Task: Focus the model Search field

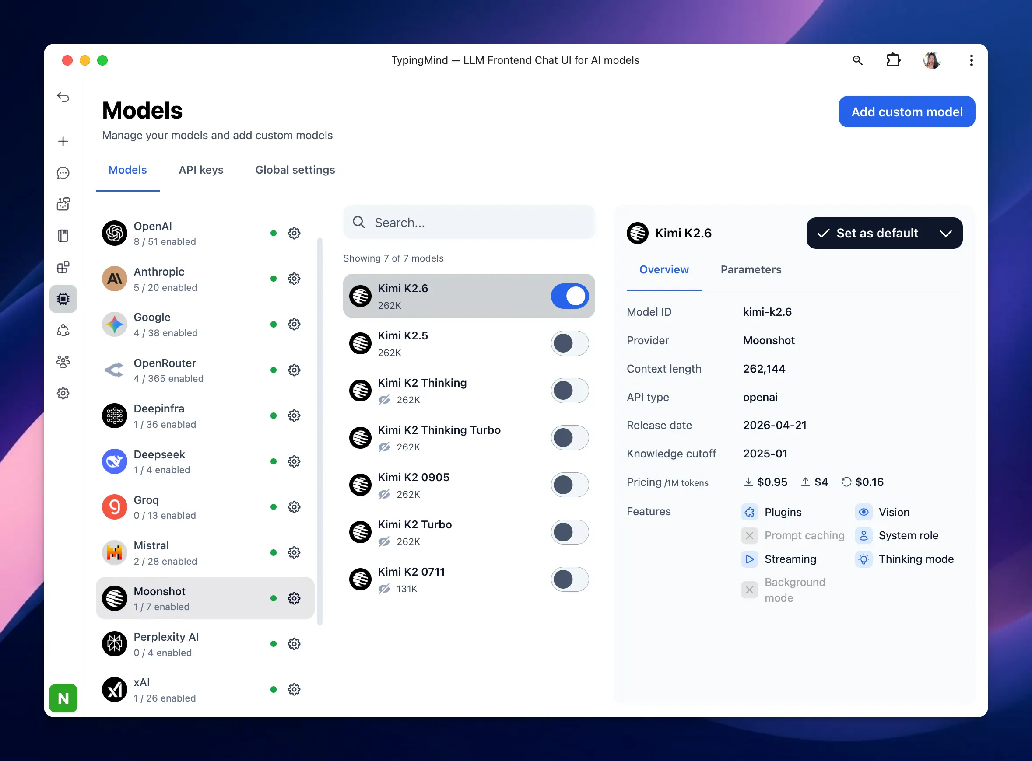Action: [x=469, y=223]
